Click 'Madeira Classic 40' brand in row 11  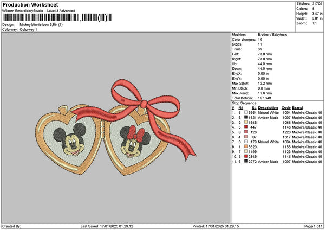(x=307, y=162)
